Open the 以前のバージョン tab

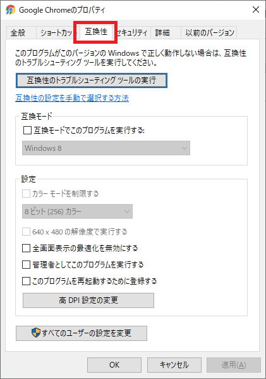point(209,32)
